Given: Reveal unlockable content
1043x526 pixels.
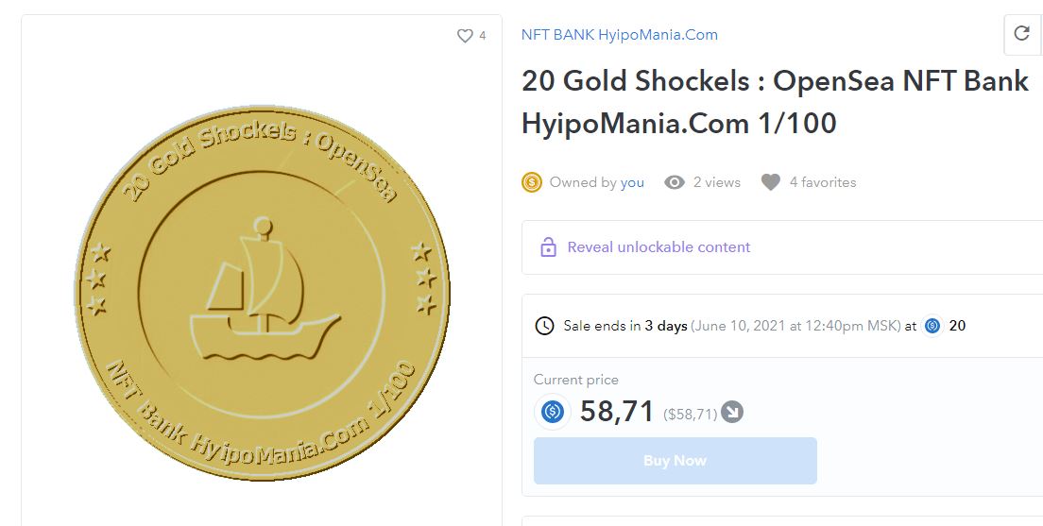Looking at the screenshot, I should click(x=658, y=247).
